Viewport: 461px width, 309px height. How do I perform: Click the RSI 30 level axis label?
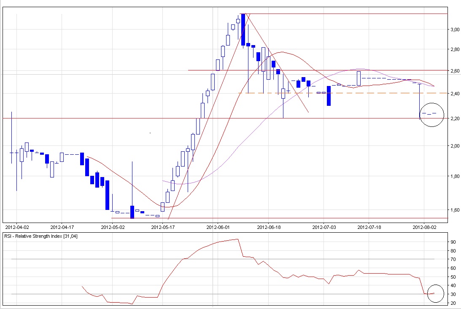[453, 294]
